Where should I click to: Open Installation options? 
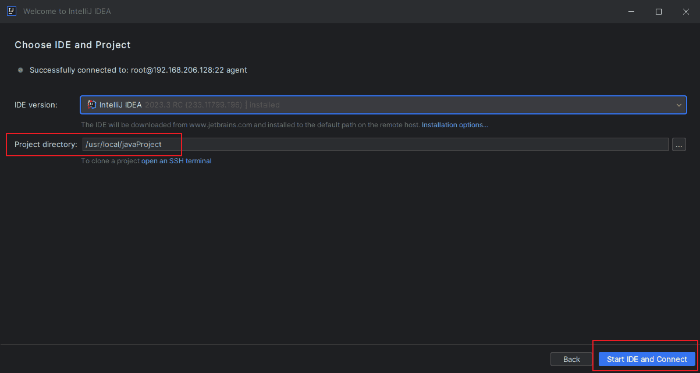click(x=454, y=124)
